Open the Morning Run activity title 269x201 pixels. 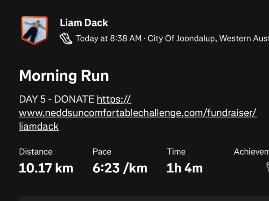(x=64, y=75)
